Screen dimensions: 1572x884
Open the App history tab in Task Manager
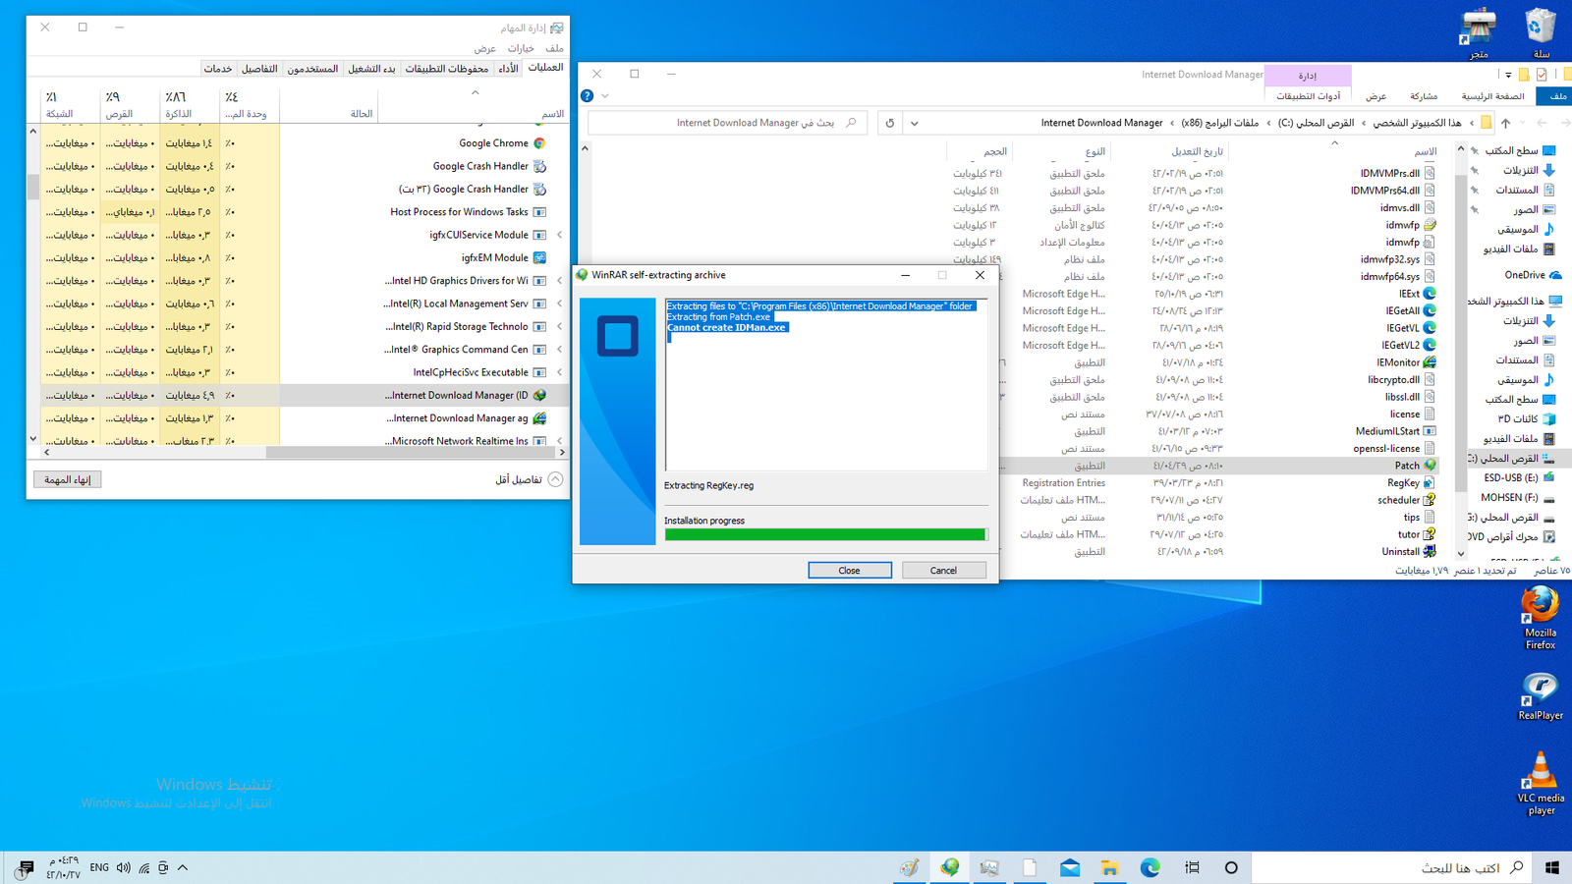[447, 69]
